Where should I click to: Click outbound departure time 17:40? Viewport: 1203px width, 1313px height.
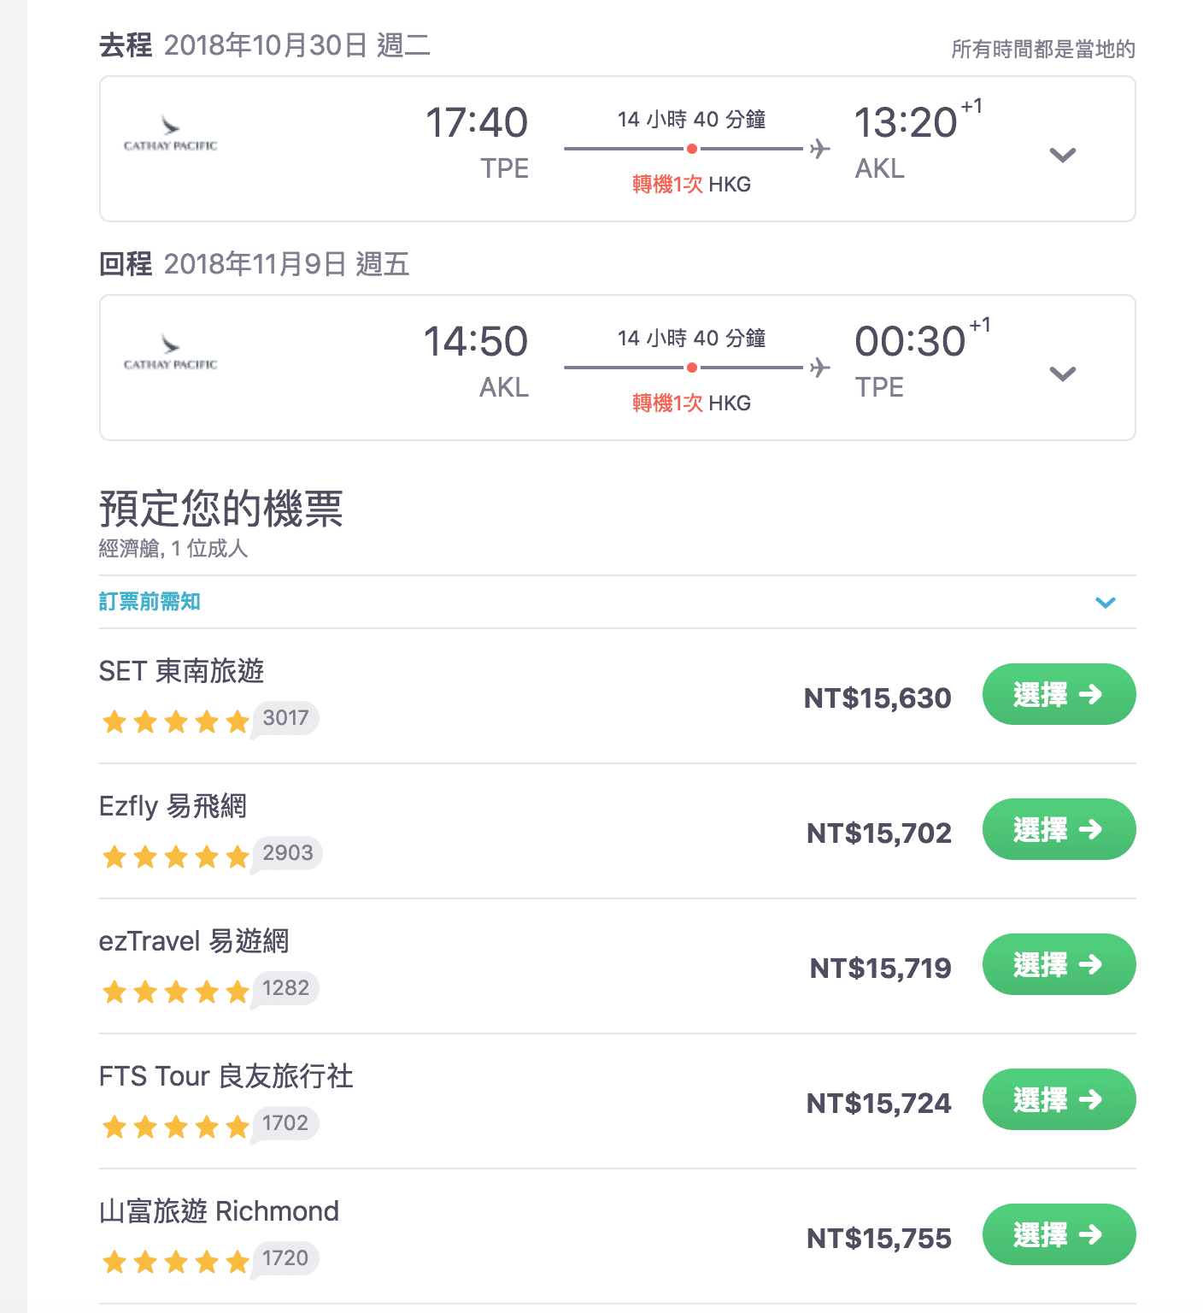pos(477,123)
